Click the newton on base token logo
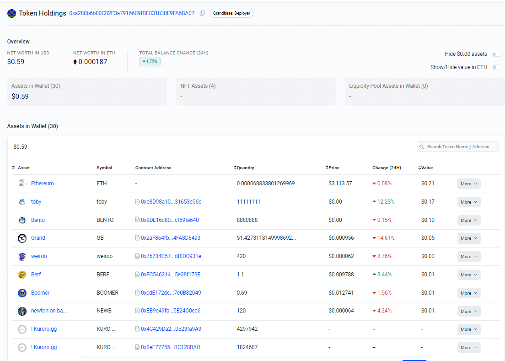The height and width of the screenshot is (361, 505). 22,311
